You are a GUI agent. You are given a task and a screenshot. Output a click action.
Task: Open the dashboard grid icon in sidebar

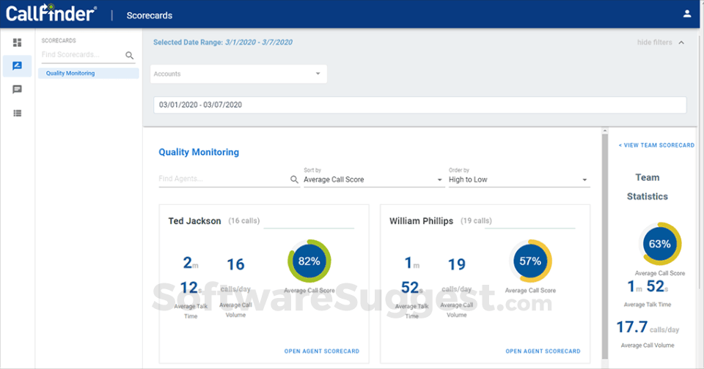pyautogui.click(x=18, y=42)
